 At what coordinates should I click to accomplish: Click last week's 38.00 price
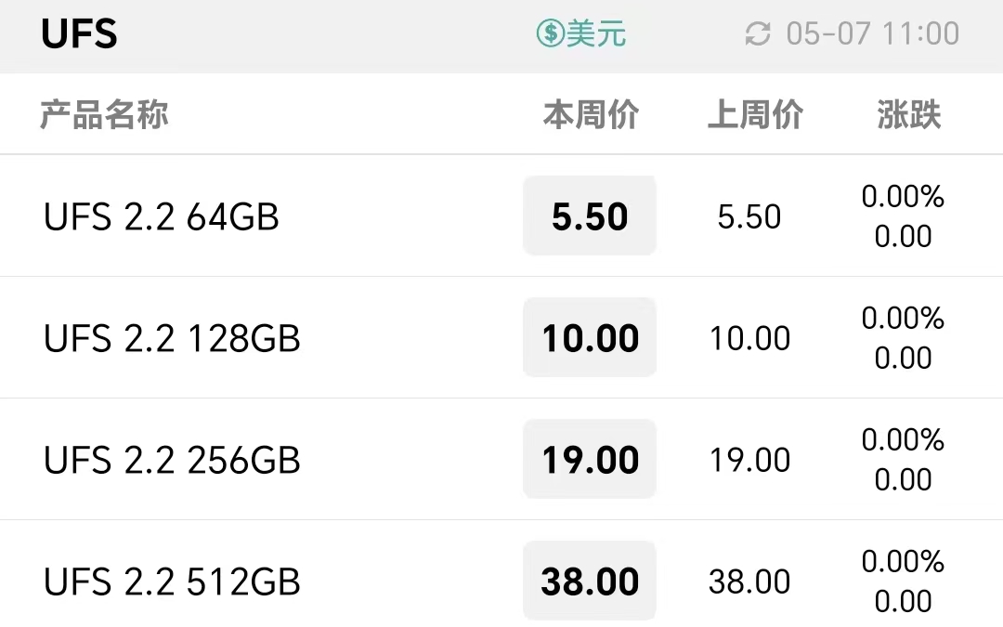[x=749, y=581]
